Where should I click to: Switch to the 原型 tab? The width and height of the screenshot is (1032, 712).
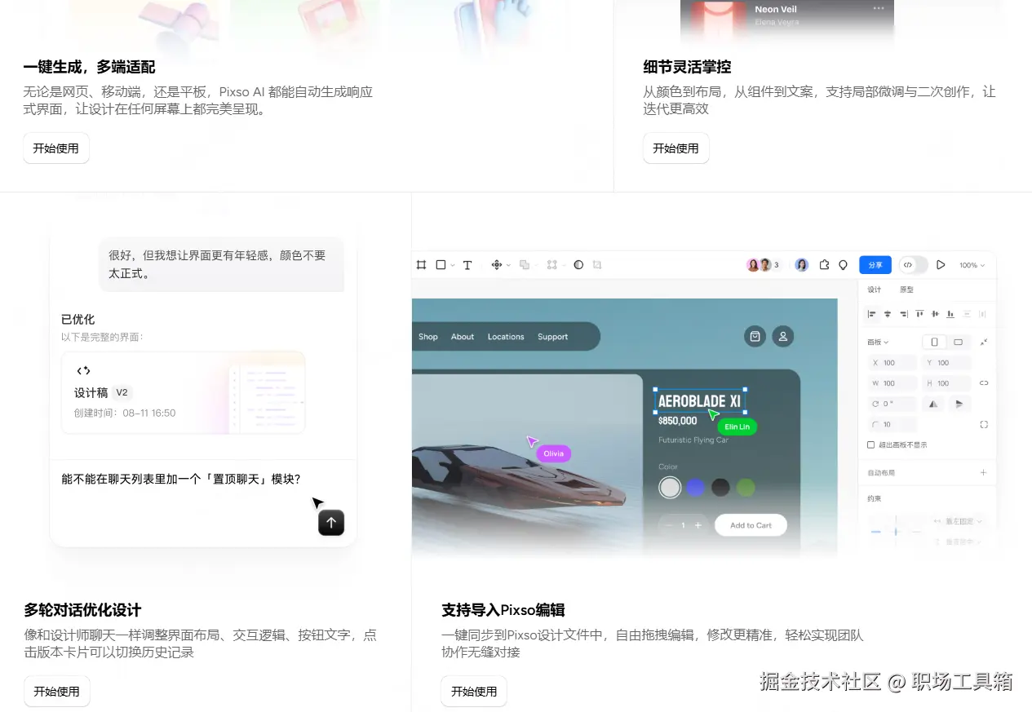906,290
